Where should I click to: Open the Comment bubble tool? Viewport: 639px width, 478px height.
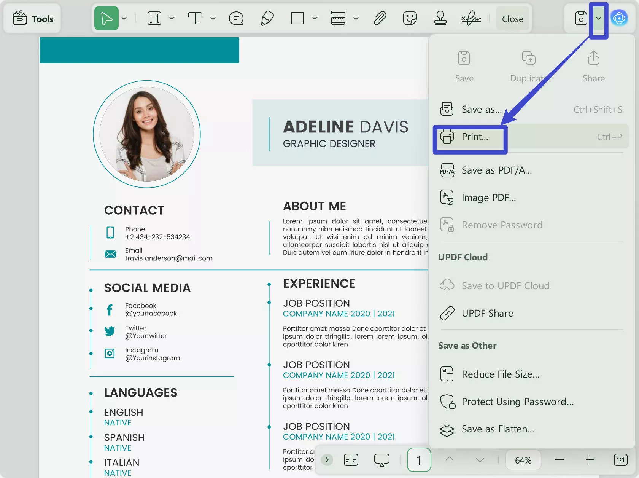pos(236,18)
